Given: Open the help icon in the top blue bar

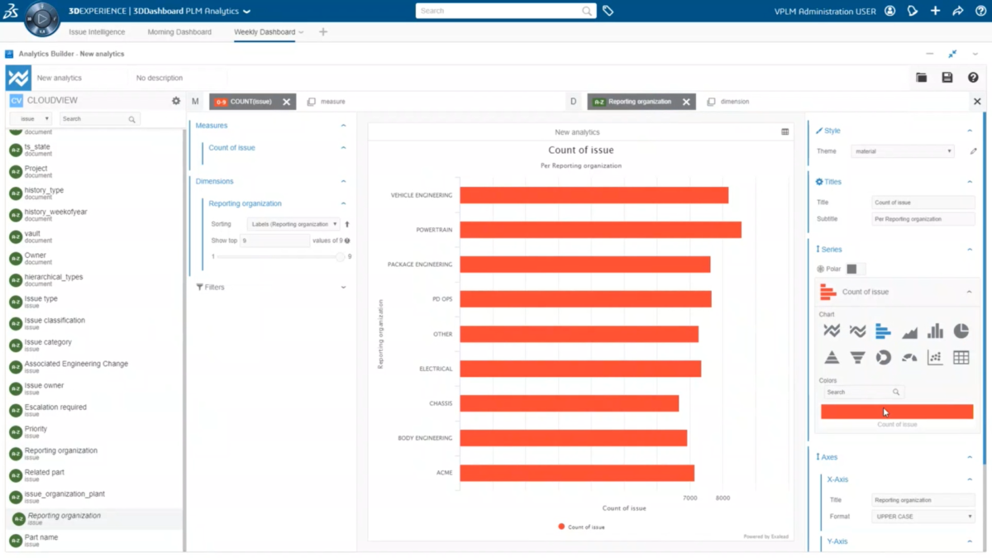Looking at the screenshot, I should point(980,11).
